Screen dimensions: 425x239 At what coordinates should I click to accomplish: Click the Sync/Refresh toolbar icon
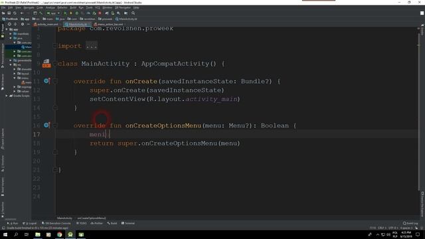coord(15,13)
